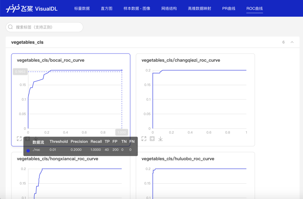Switch to PR曲线 tab
The width and height of the screenshot is (303, 199).
(x=229, y=9)
